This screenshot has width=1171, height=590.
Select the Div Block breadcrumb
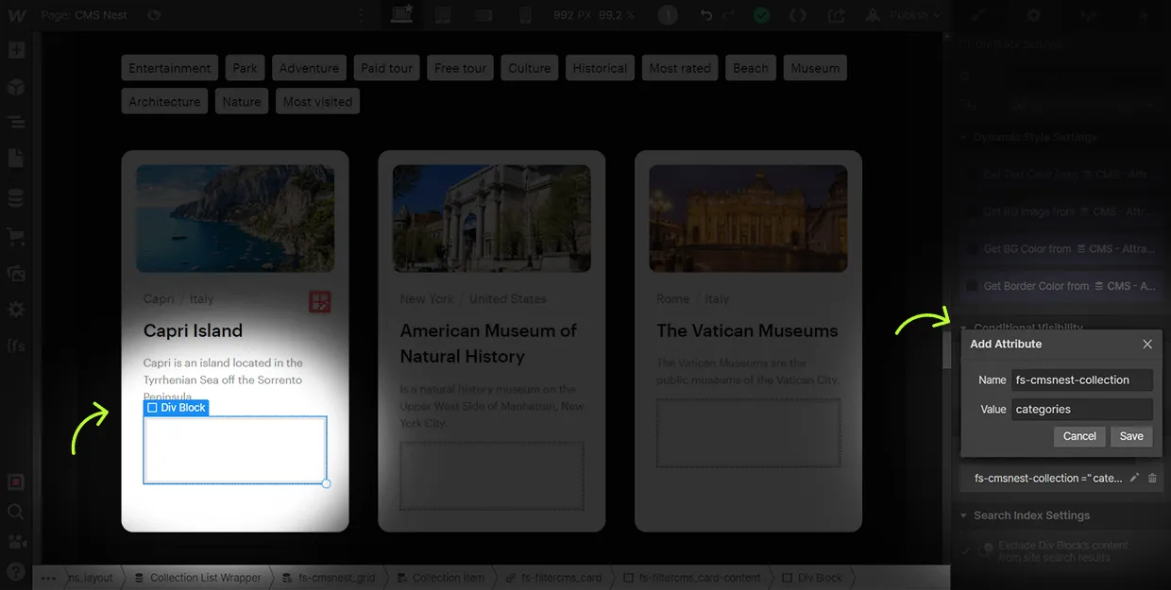click(x=811, y=578)
